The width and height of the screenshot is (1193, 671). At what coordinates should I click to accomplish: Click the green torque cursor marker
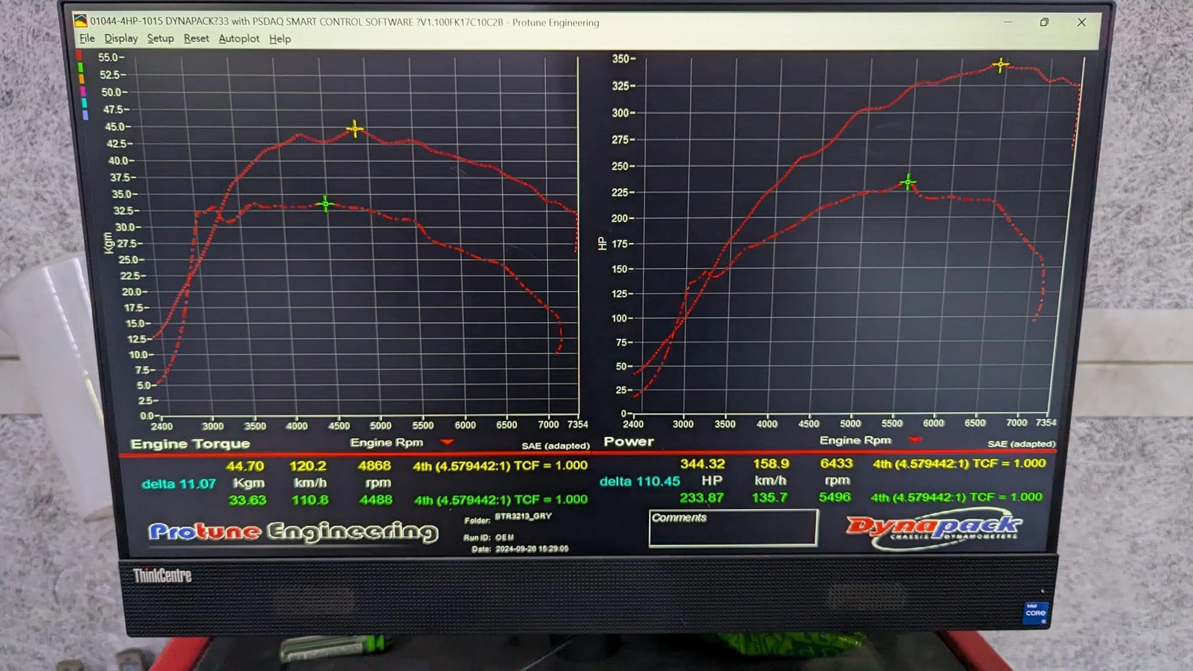(x=325, y=204)
